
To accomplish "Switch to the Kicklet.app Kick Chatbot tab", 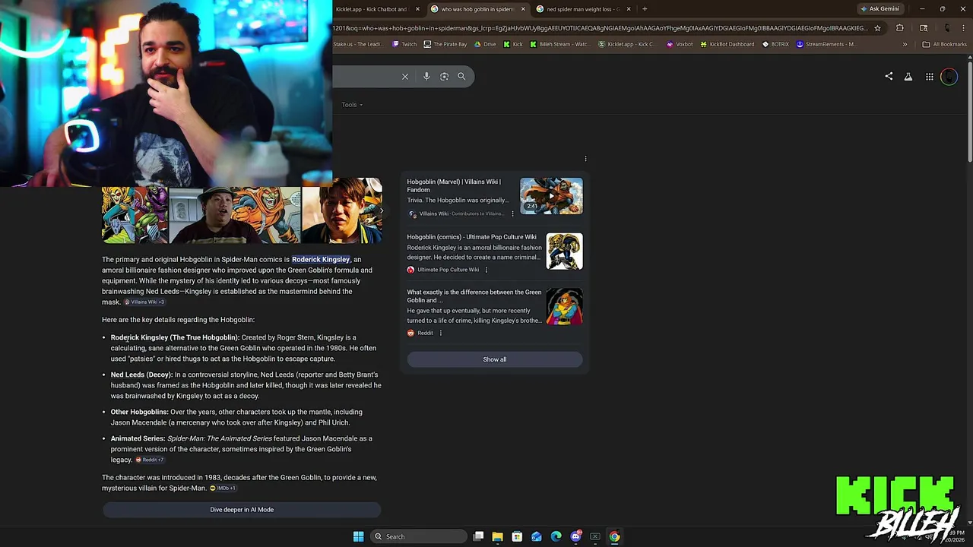I will (x=371, y=9).
